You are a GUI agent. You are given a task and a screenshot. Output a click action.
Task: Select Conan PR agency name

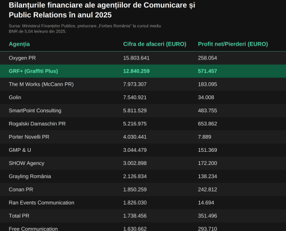(21, 190)
